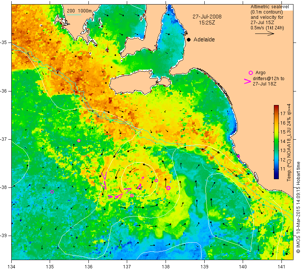Click the 27-Jul-2008 date label
Screen dimensions: 301x271
[207, 17]
